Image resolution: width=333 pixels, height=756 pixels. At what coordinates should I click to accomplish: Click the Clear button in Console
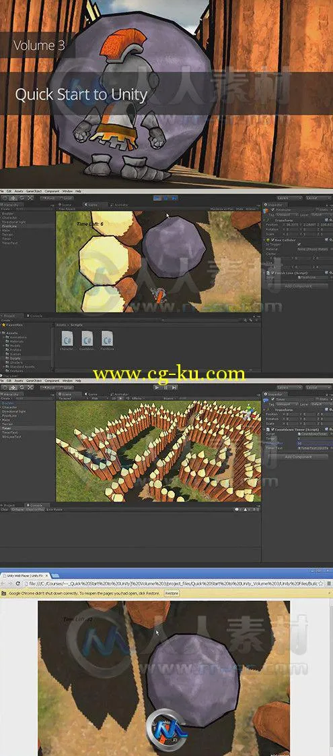[5, 510]
